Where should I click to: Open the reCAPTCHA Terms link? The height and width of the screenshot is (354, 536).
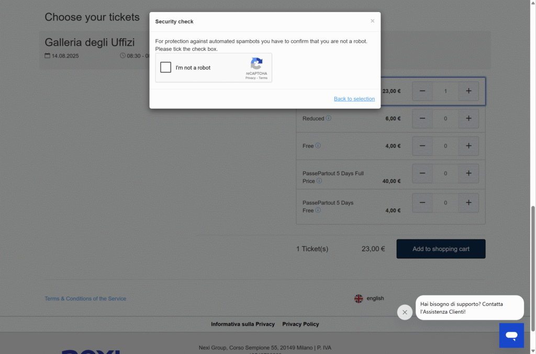(263, 78)
